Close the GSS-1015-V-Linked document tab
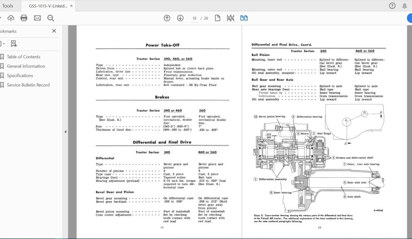Image resolution: width=412 pixels, height=239 pixels. pyautogui.click(x=71, y=6)
